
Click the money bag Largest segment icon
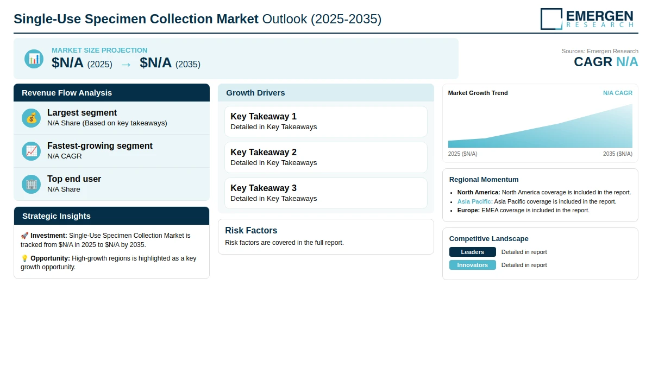(32, 118)
